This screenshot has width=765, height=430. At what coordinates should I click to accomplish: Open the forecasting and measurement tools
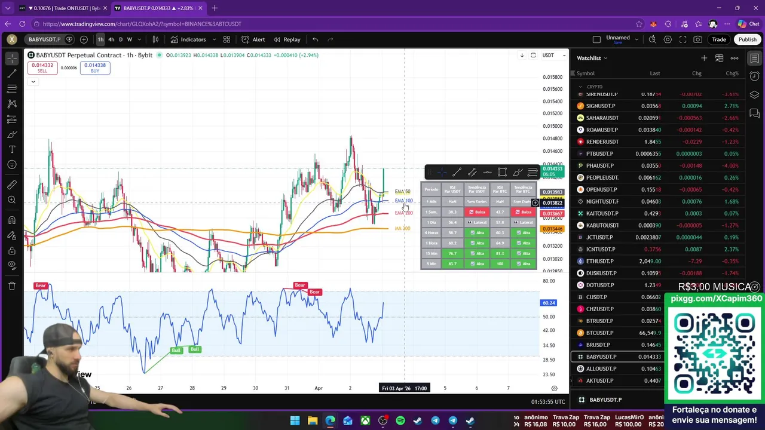12,119
